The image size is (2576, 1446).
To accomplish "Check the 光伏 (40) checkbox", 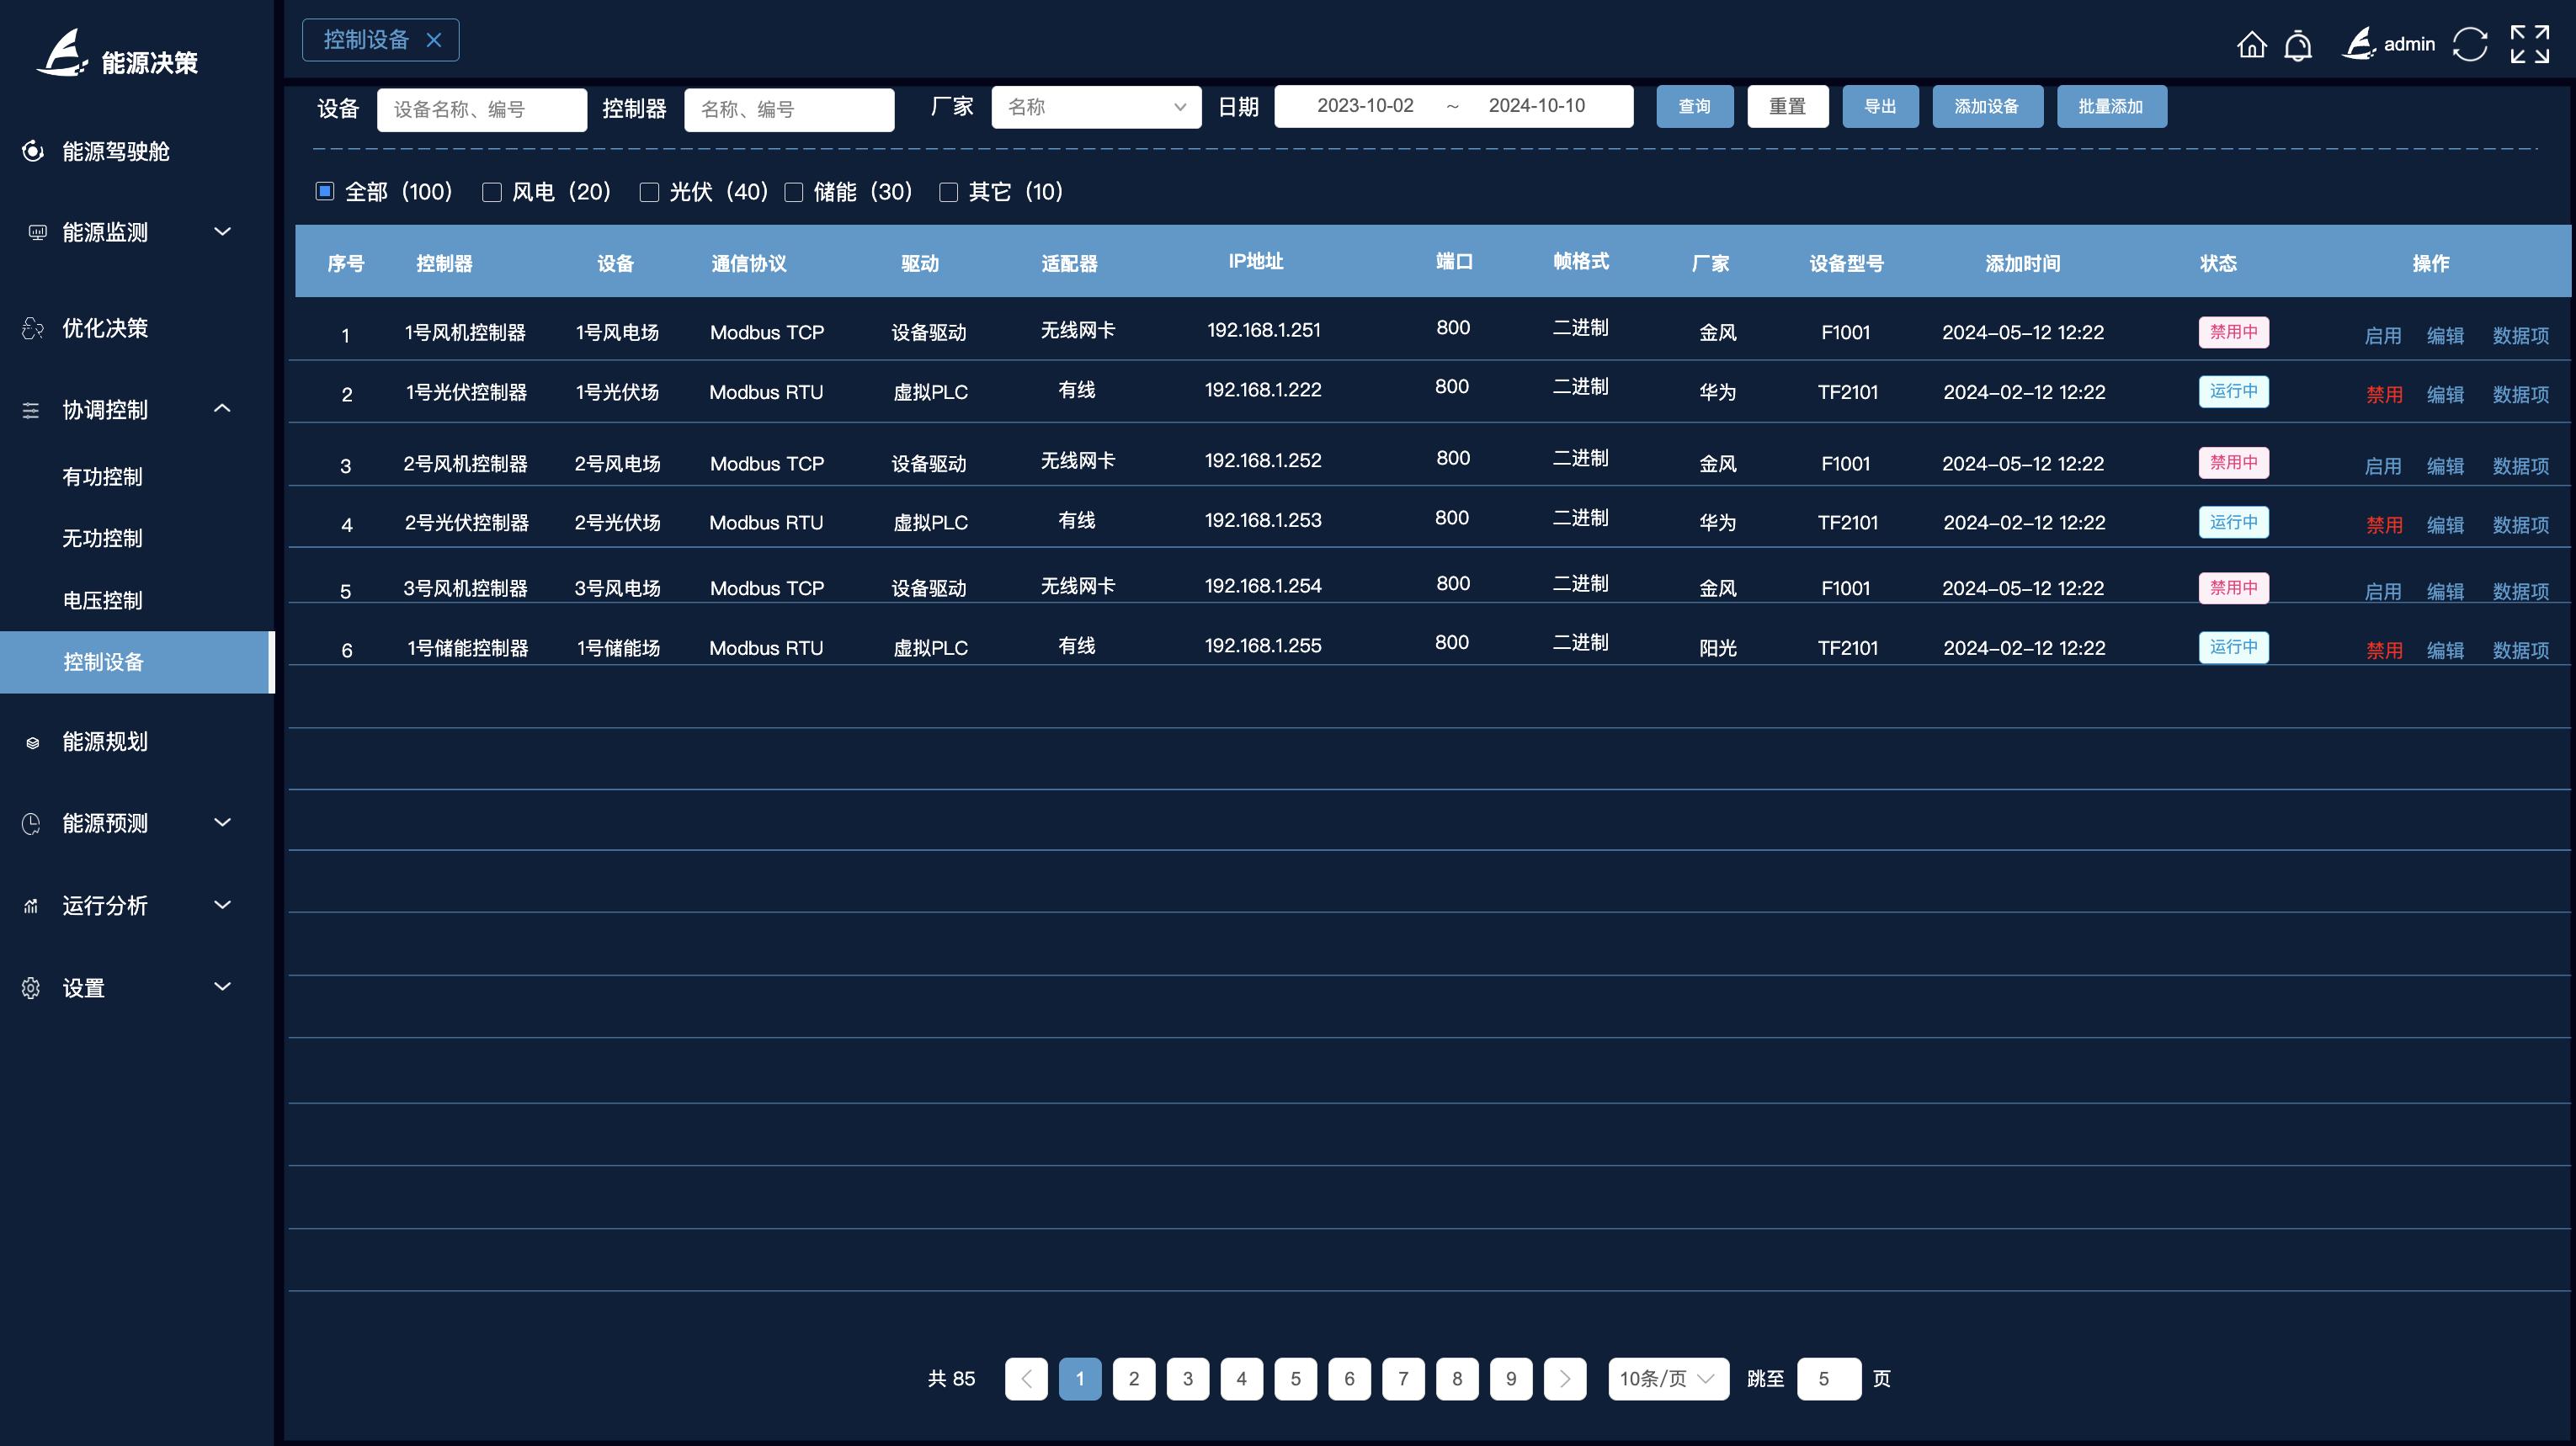I will (x=649, y=192).
